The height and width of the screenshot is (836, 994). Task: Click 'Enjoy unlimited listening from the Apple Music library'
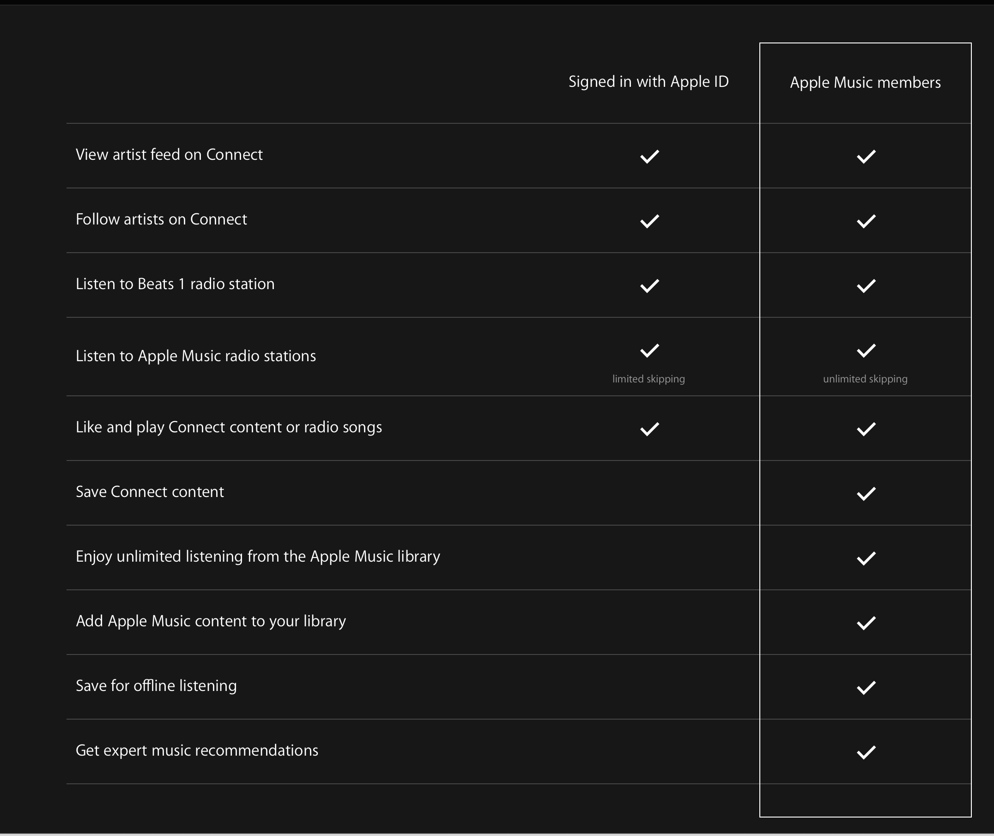coord(258,557)
